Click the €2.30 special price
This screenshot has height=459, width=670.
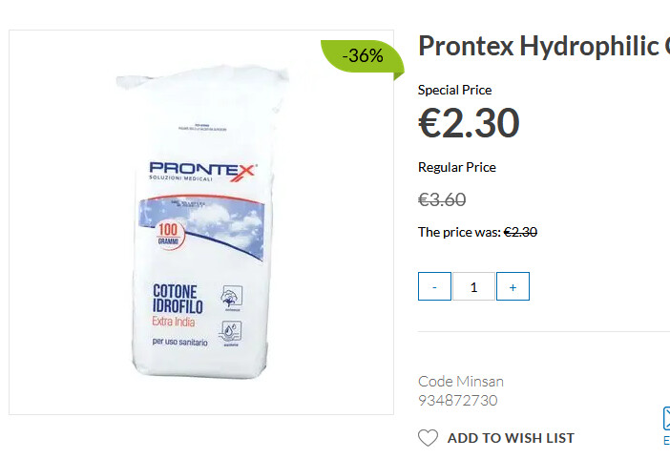(x=469, y=123)
